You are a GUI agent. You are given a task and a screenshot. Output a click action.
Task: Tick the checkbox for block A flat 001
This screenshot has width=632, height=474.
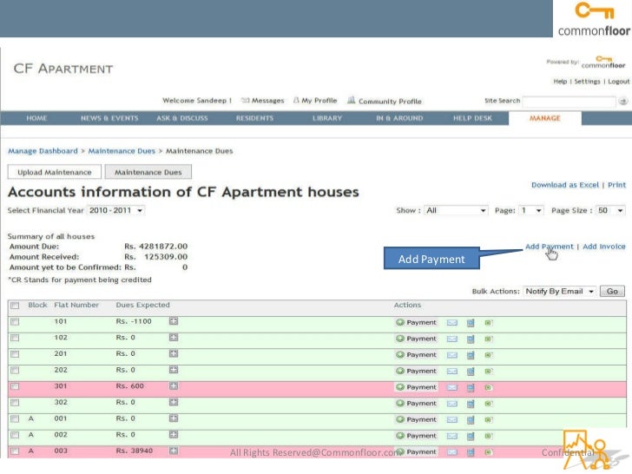(15, 418)
